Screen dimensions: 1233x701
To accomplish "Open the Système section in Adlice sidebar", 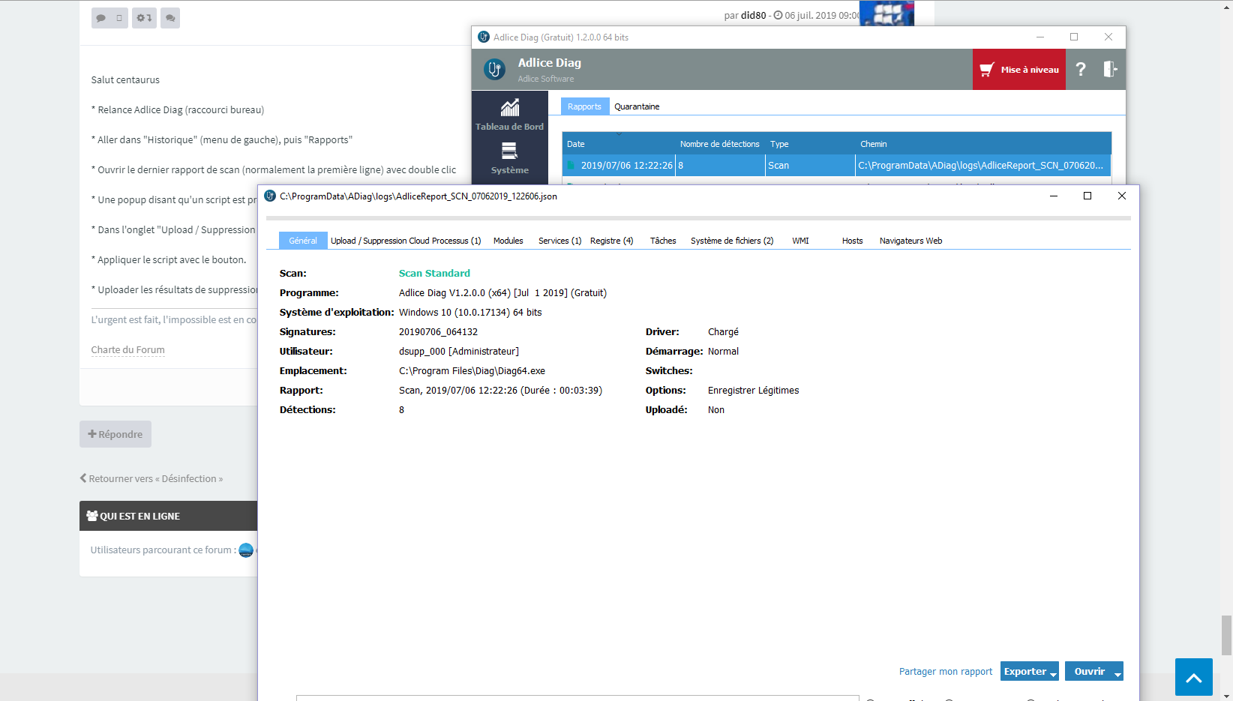I will click(x=509, y=158).
